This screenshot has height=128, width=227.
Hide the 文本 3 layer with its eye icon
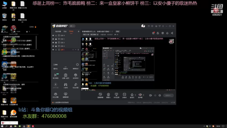[53, 42]
